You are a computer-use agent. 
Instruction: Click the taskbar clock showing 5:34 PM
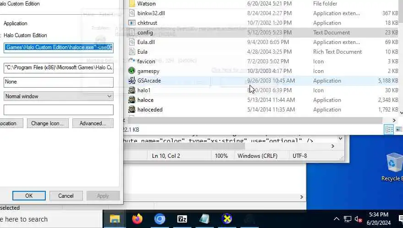[379, 219]
